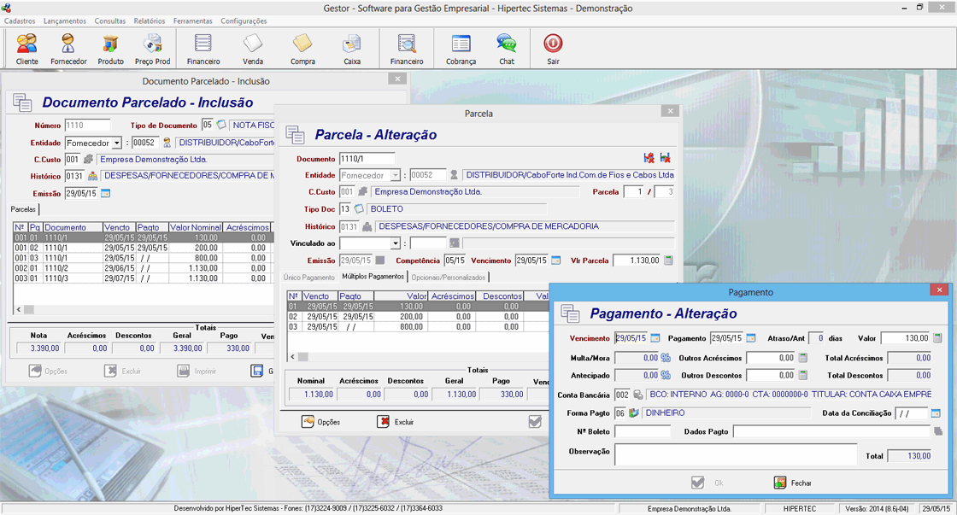
Task: Open the Caixa toolbar icon
Action: [x=352, y=49]
